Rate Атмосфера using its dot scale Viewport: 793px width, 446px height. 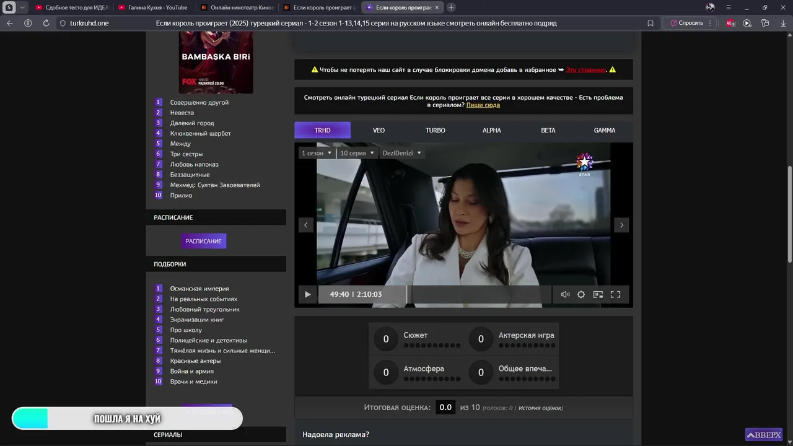pos(432,378)
